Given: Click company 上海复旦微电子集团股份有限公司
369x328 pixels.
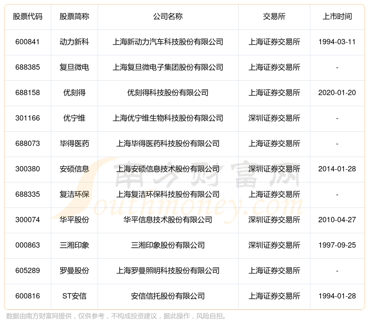Looking at the screenshot, I should coord(168,67).
